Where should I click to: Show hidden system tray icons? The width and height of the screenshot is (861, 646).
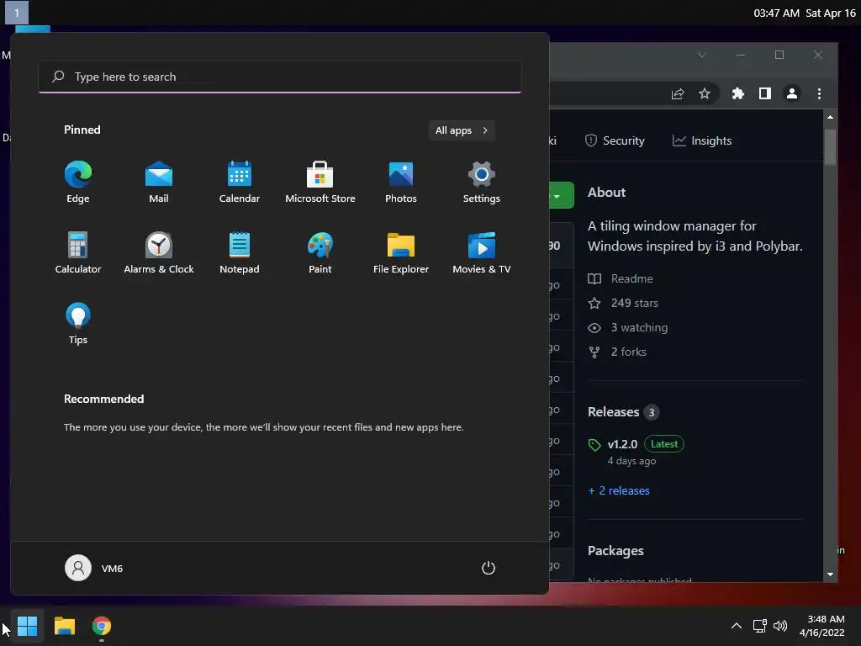tap(737, 626)
